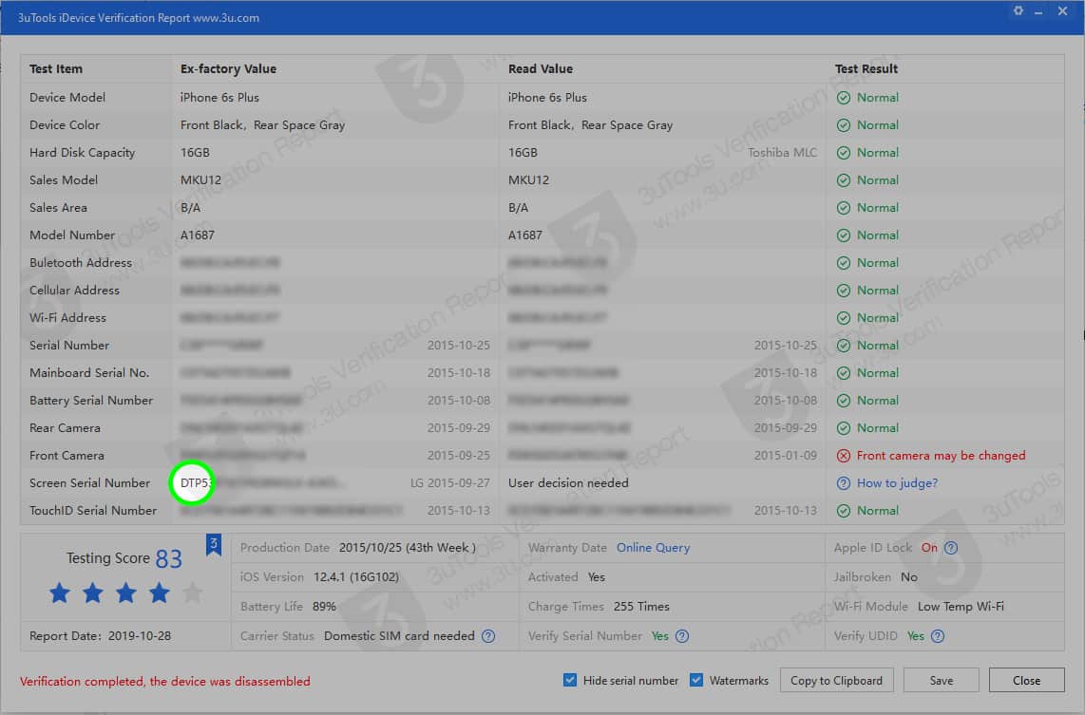The image size is (1085, 715).
Task: Click the Jailbroken No value
Action: [909, 576]
